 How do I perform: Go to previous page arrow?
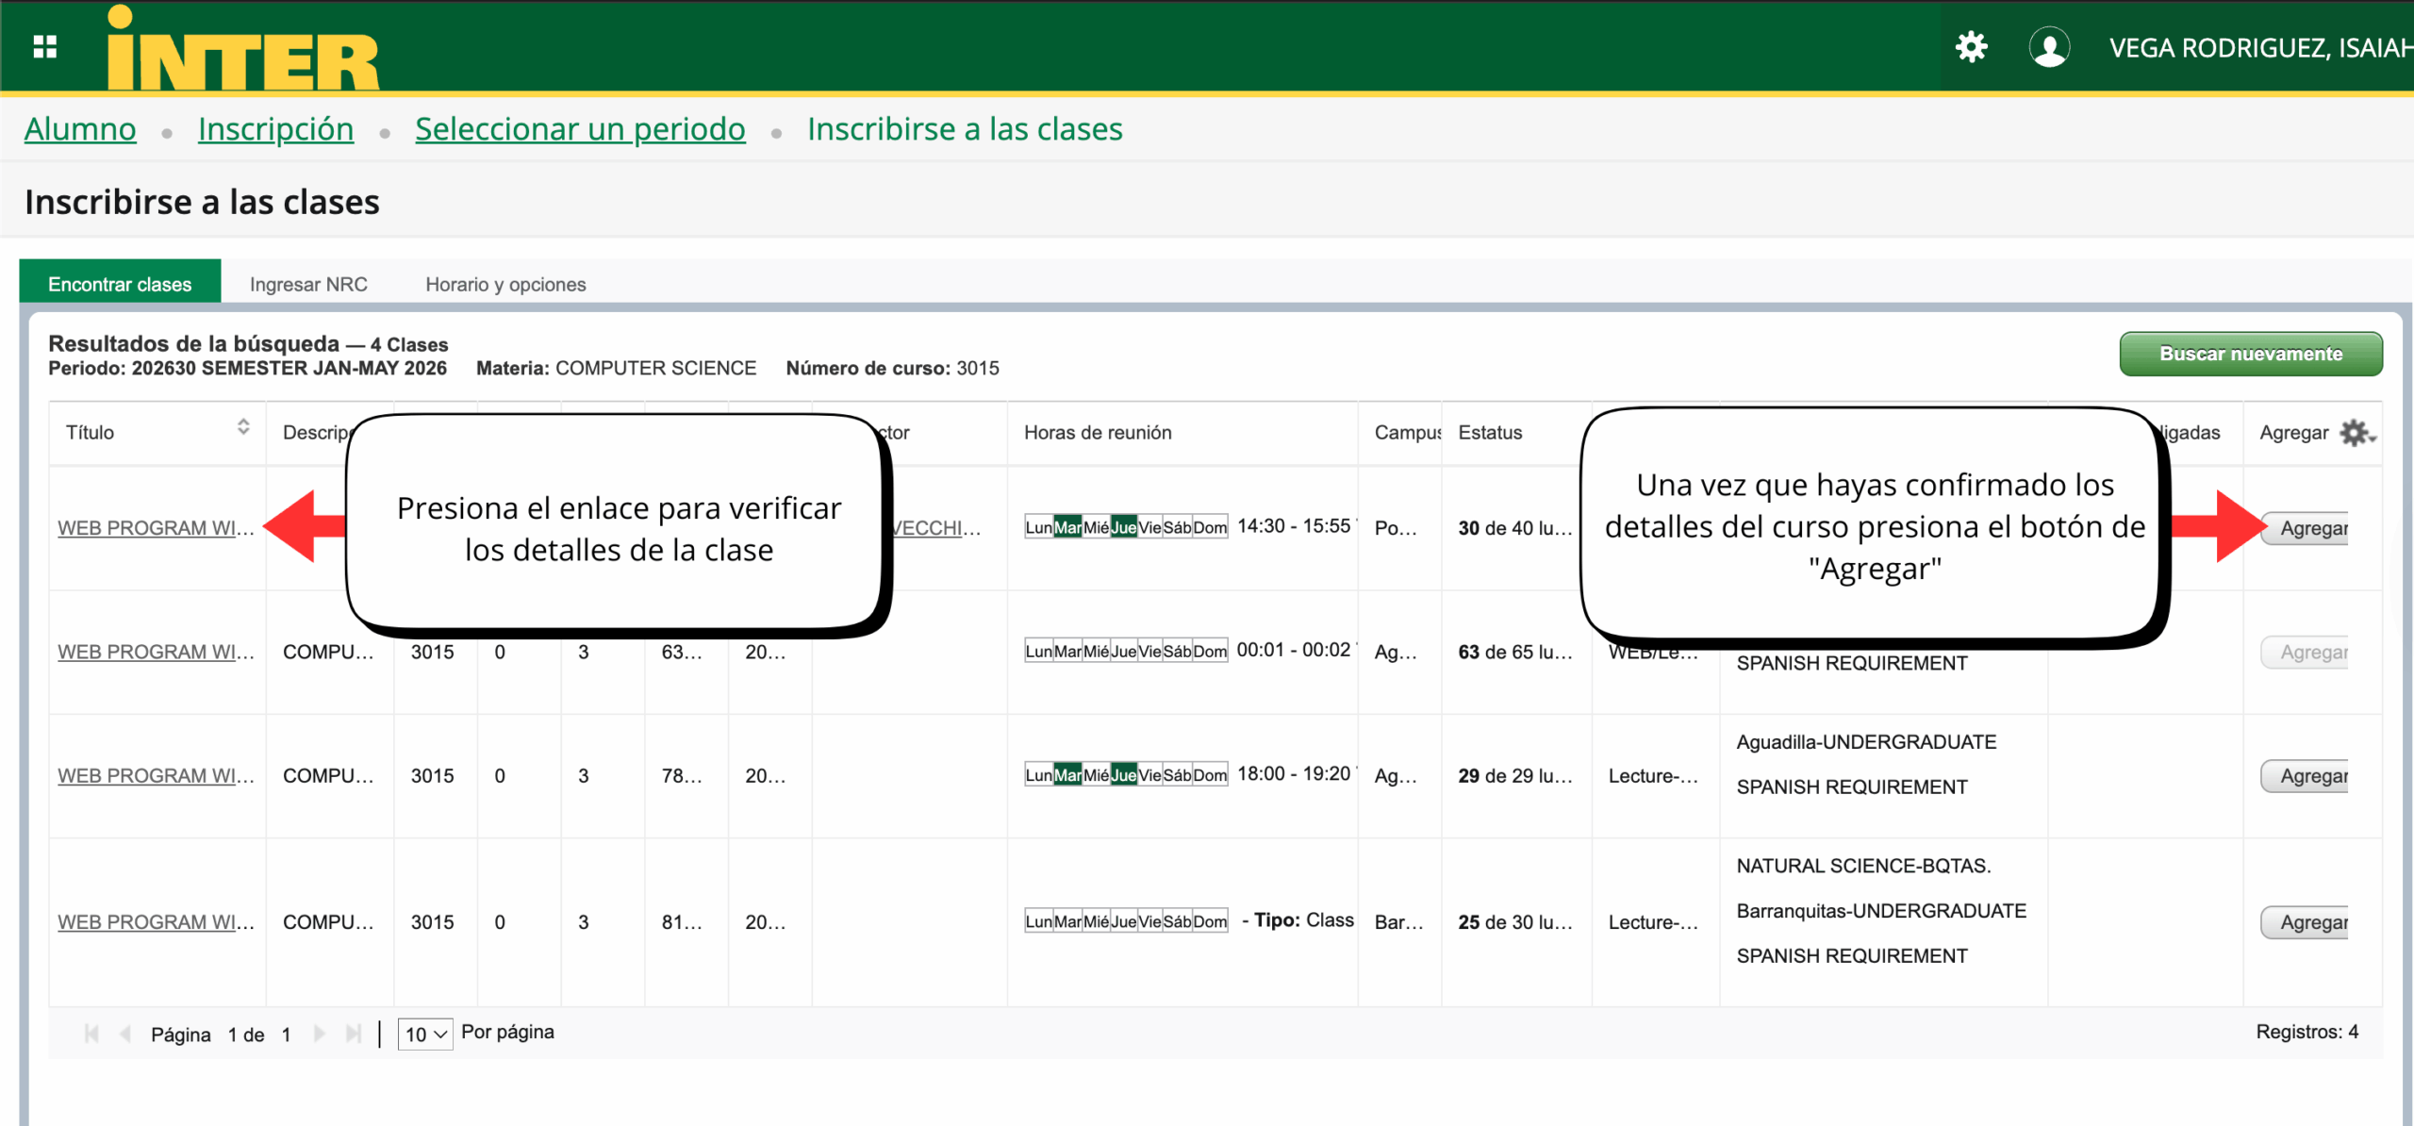click(125, 1034)
